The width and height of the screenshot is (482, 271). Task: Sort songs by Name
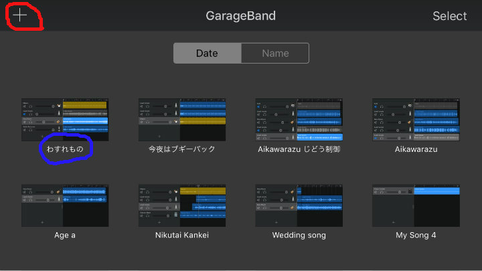click(275, 53)
